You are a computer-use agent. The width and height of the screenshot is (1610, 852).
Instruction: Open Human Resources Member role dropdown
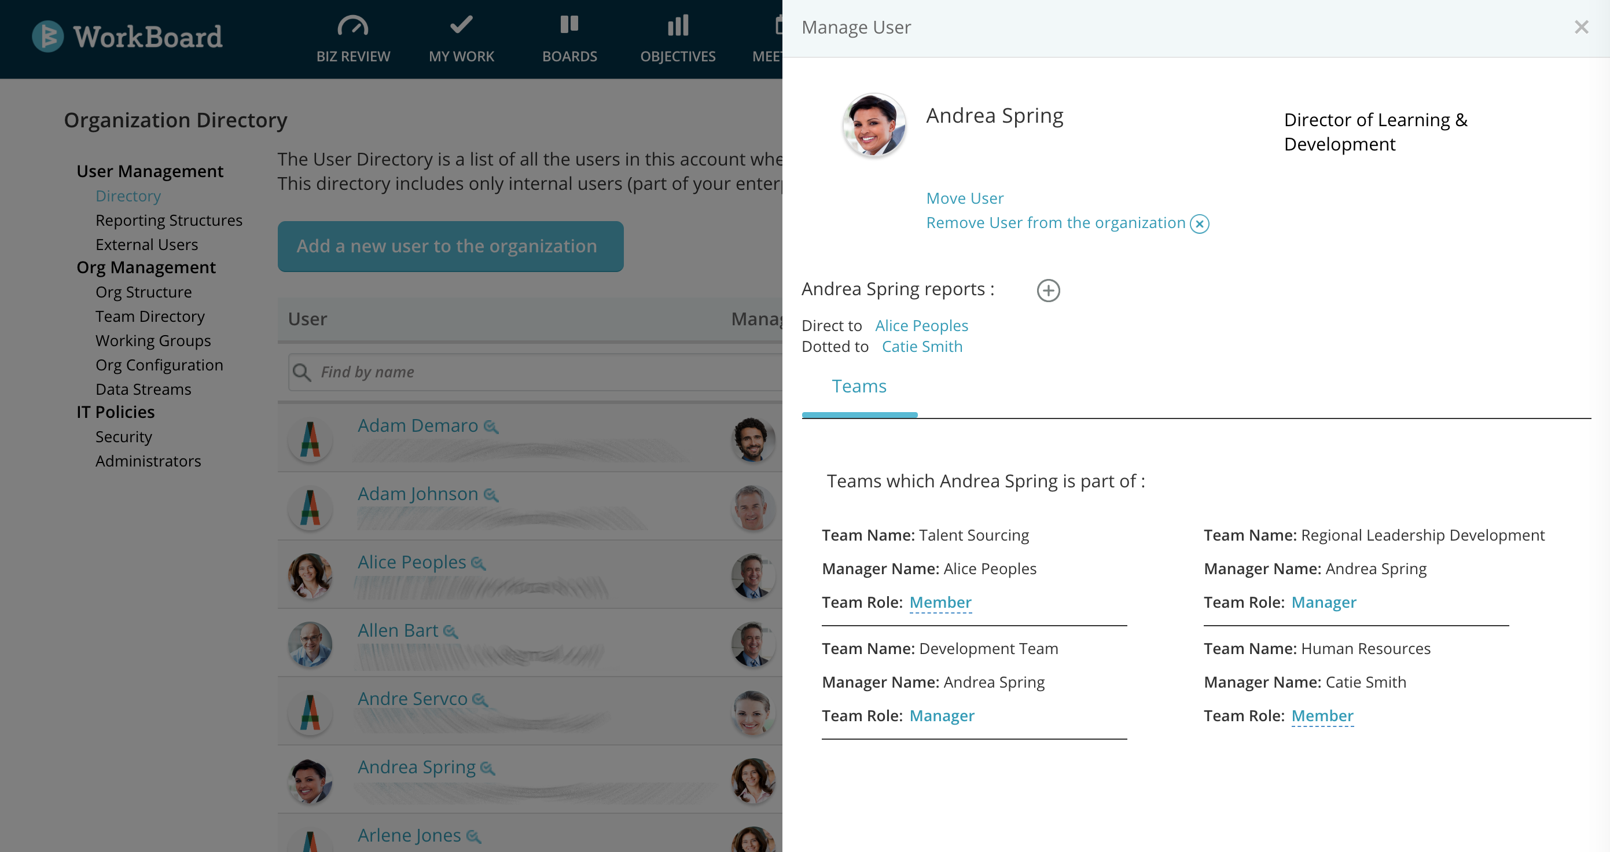1322,715
